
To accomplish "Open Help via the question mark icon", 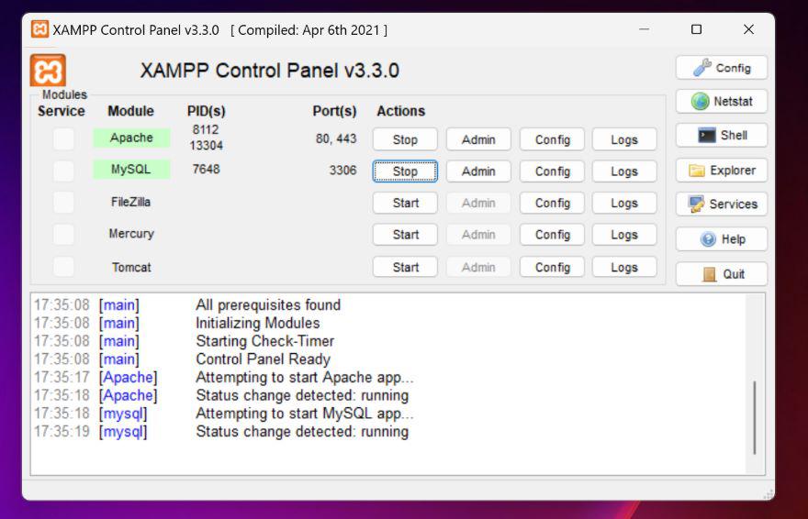I will pyautogui.click(x=722, y=239).
